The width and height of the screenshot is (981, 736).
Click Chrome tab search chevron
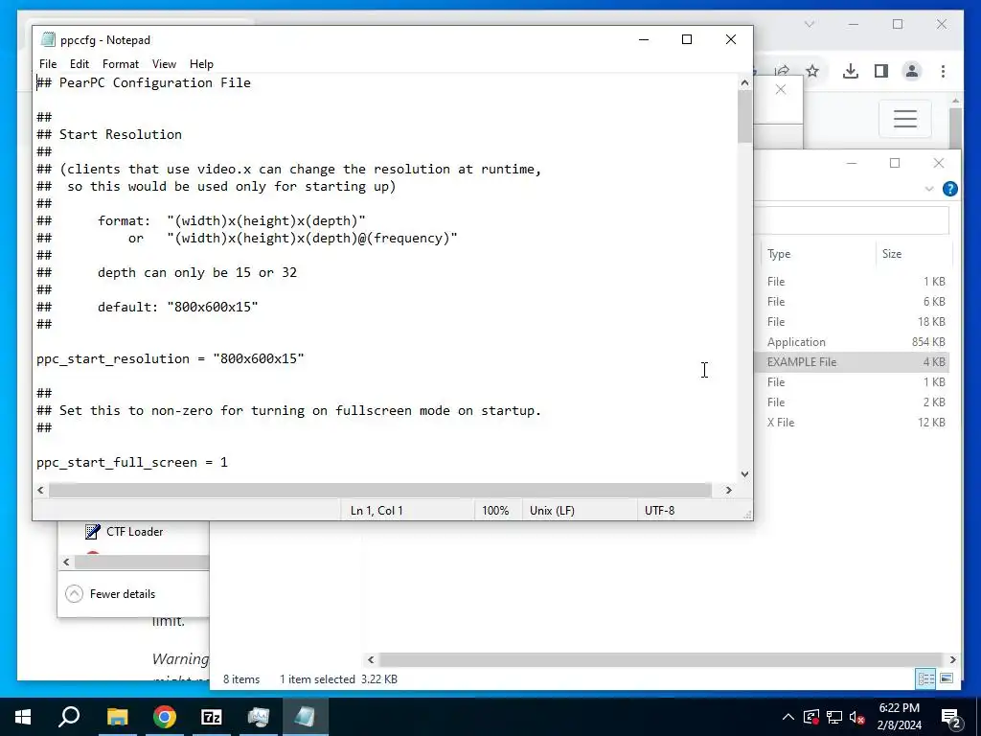point(810,24)
